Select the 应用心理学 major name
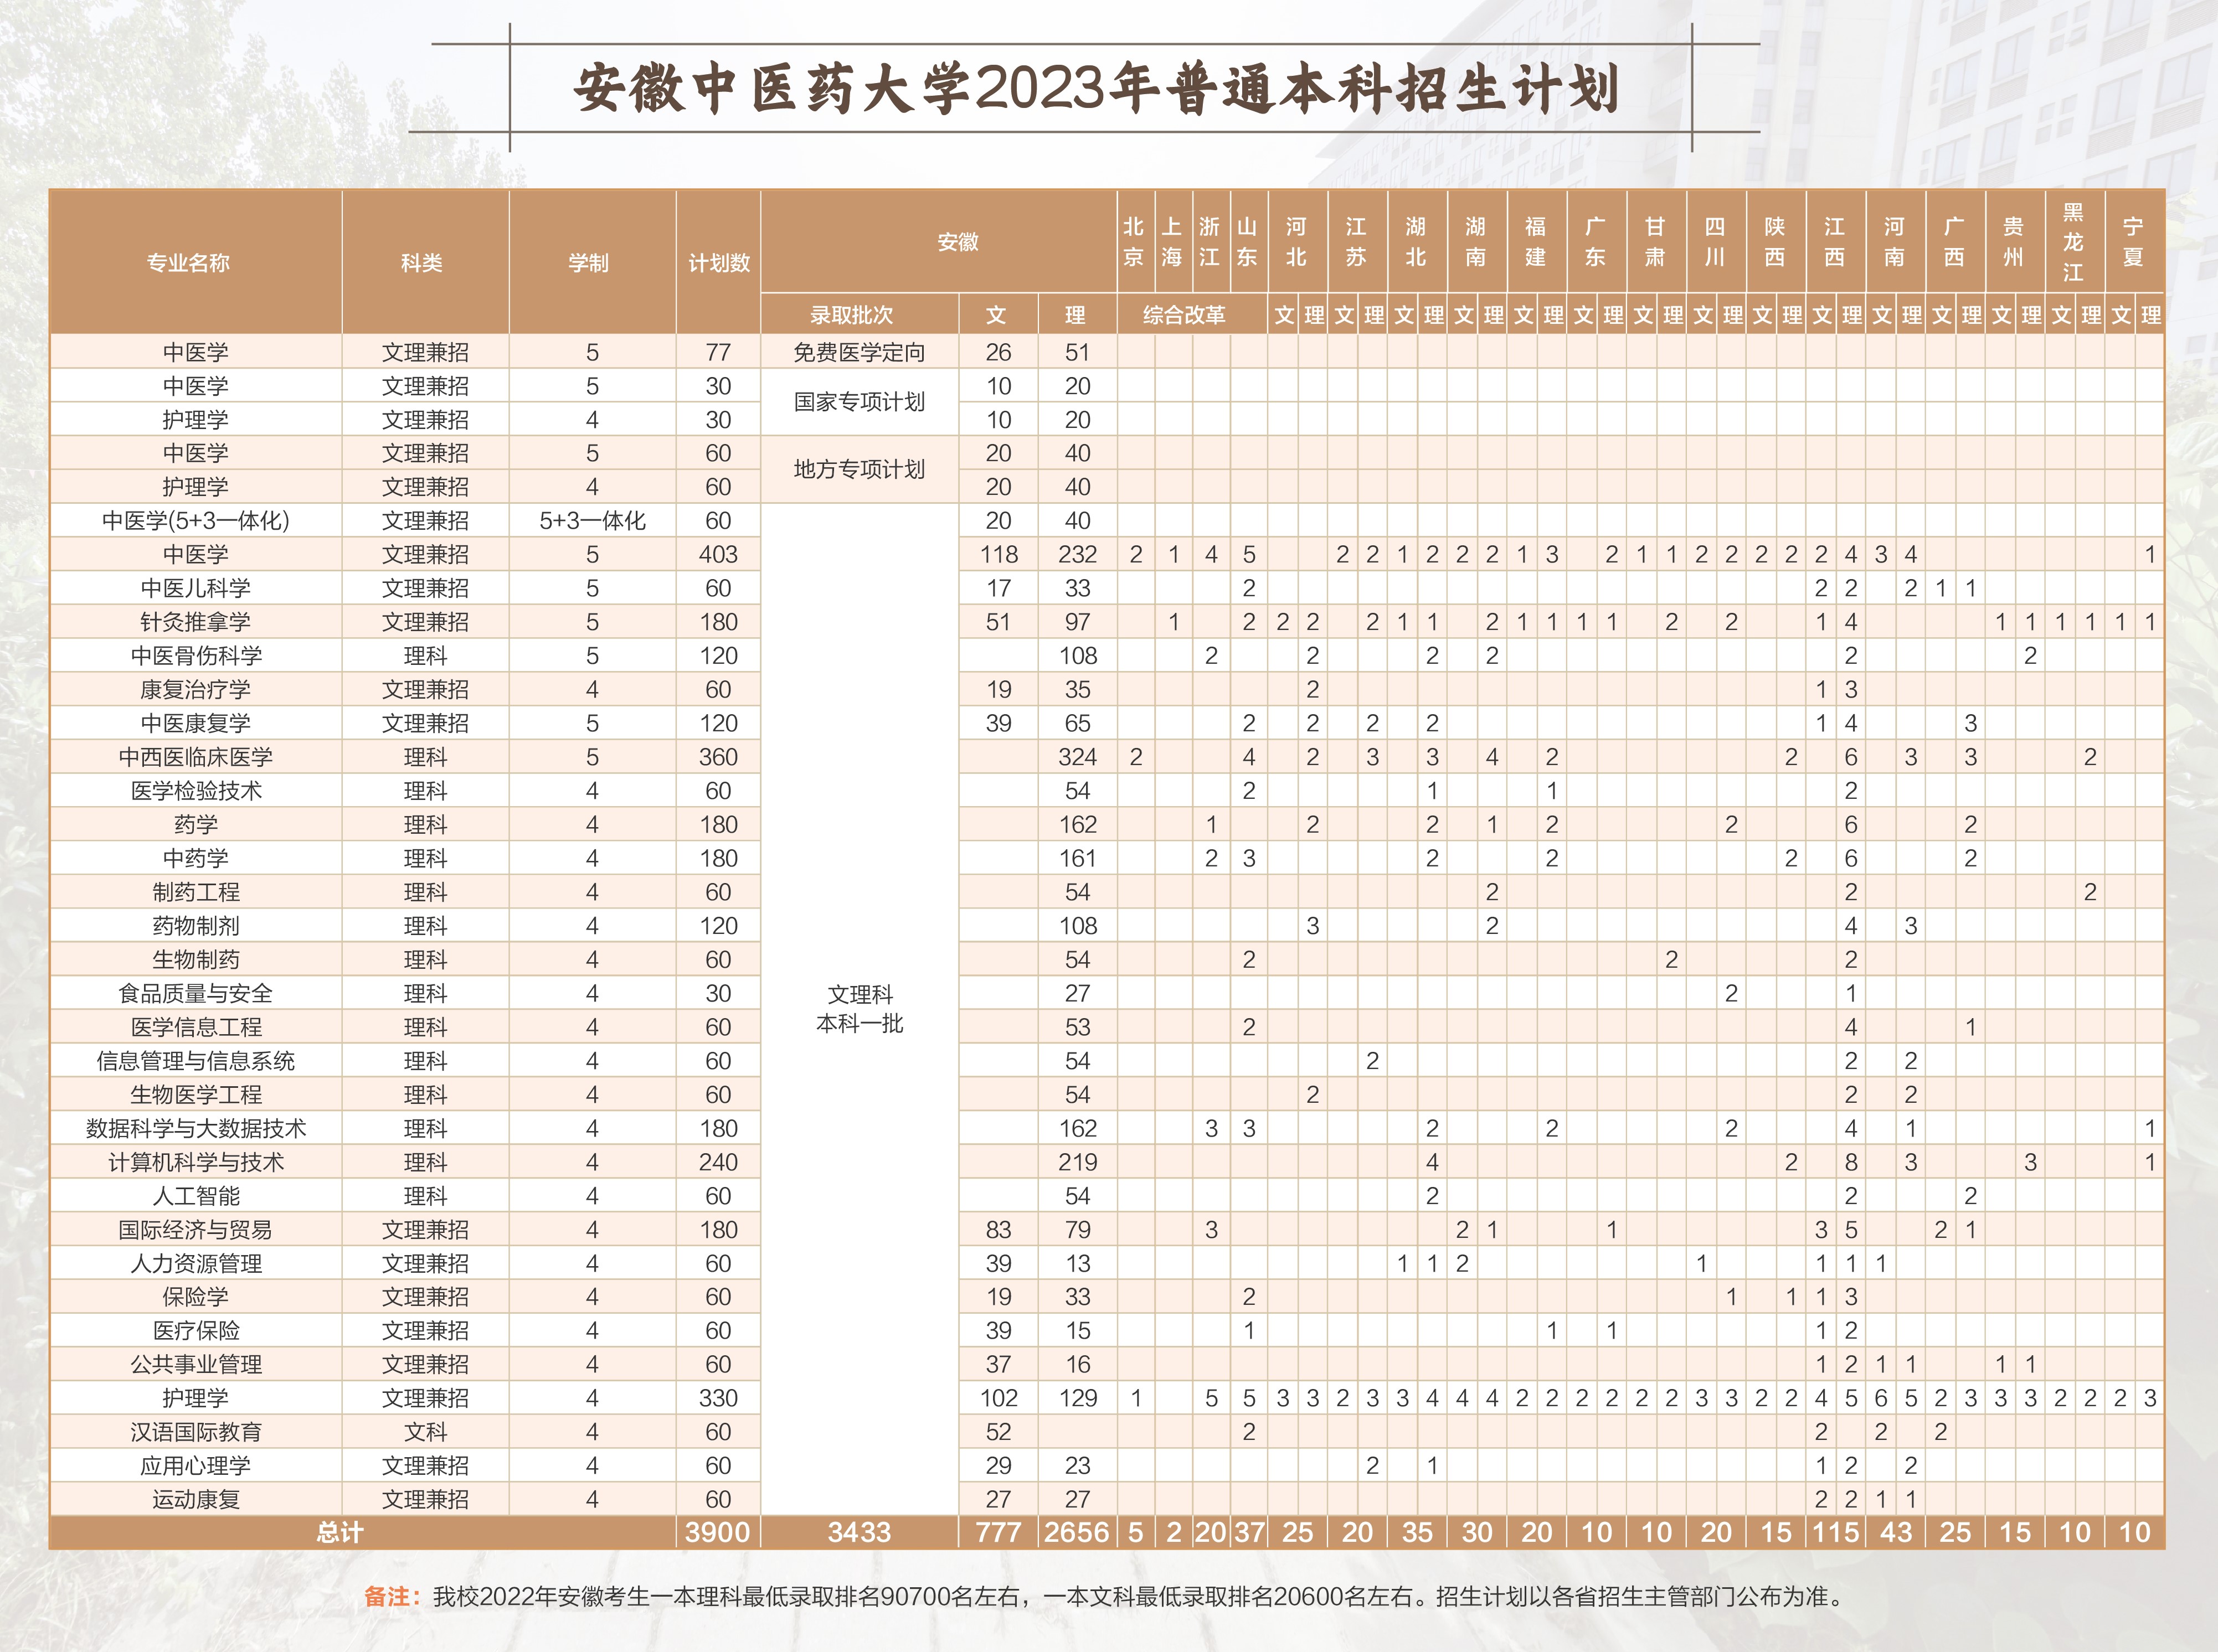Image resolution: width=2218 pixels, height=1652 pixels. [x=196, y=1466]
